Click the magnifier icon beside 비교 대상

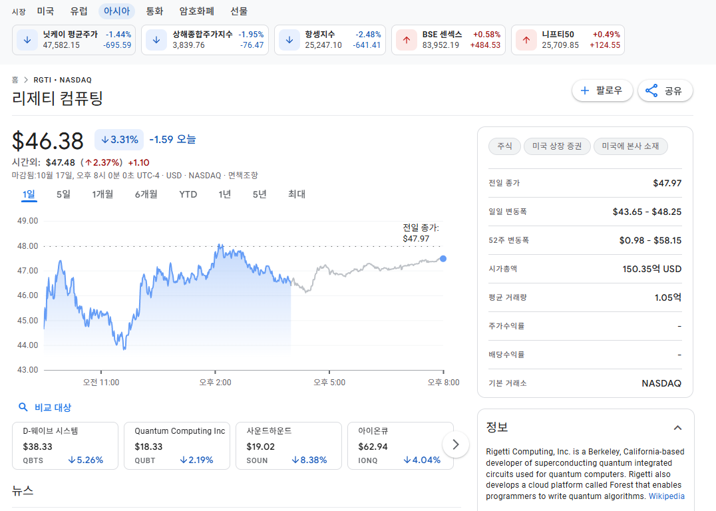click(23, 407)
